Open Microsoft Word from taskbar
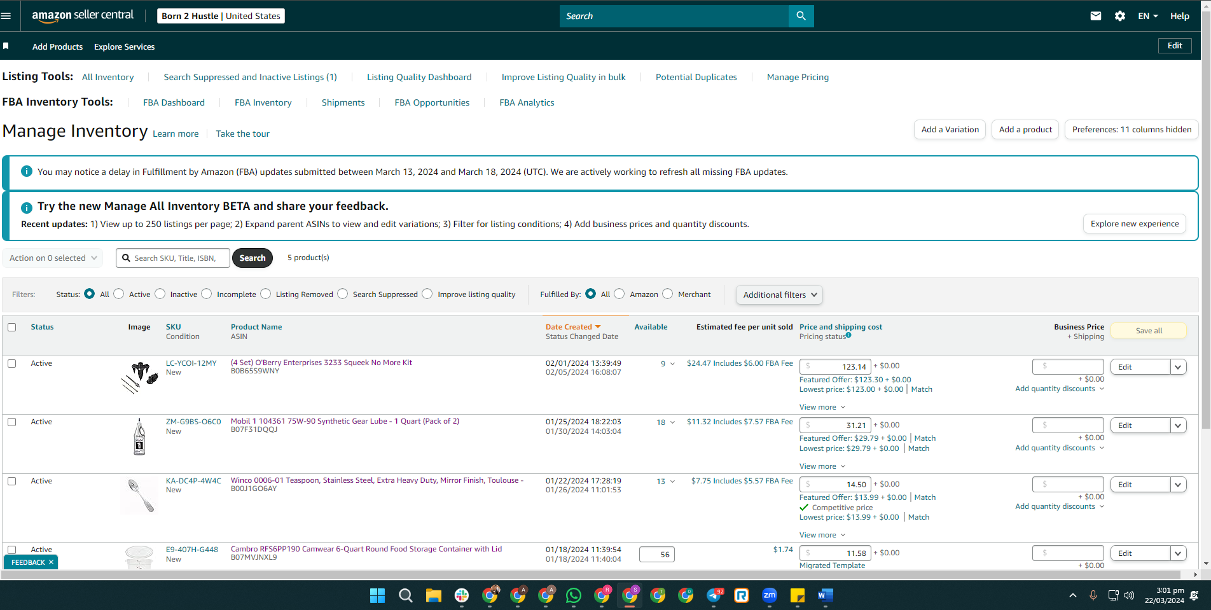Image resolution: width=1211 pixels, height=610 pixels. 826,595
